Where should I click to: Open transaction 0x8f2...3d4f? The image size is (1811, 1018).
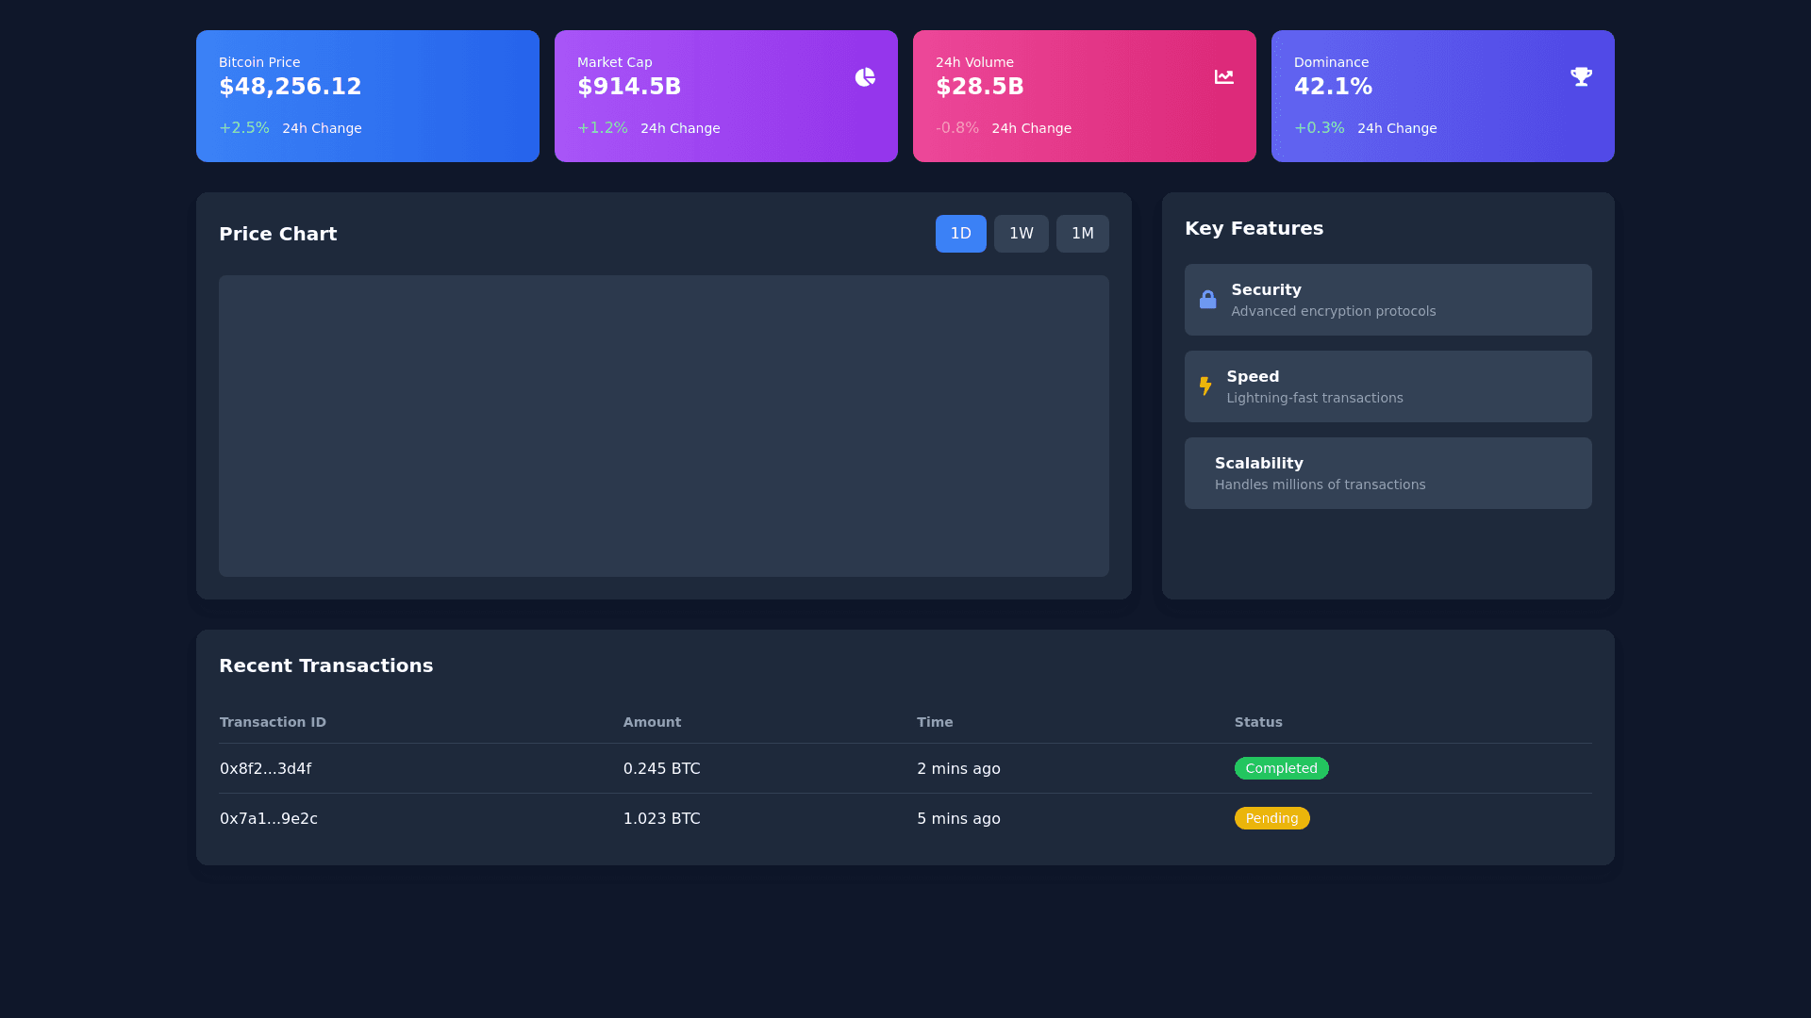265,768
